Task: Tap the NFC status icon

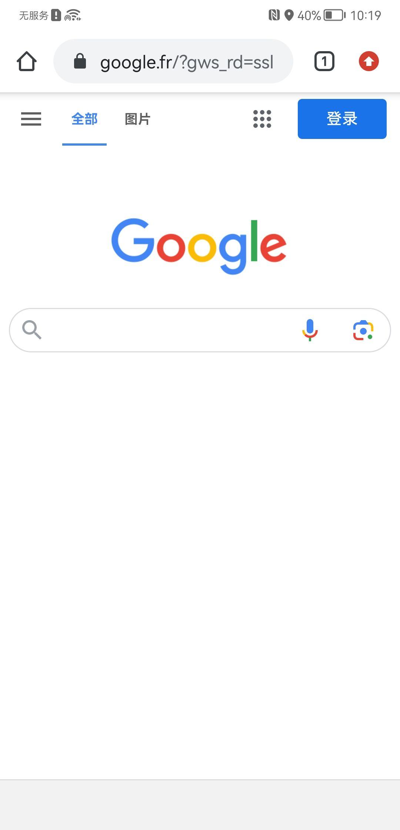Action: [274, 15]
